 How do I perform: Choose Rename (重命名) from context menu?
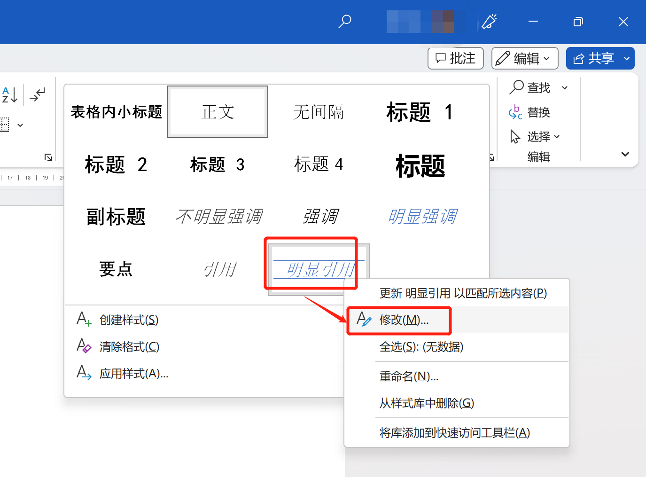pos(409,376)
